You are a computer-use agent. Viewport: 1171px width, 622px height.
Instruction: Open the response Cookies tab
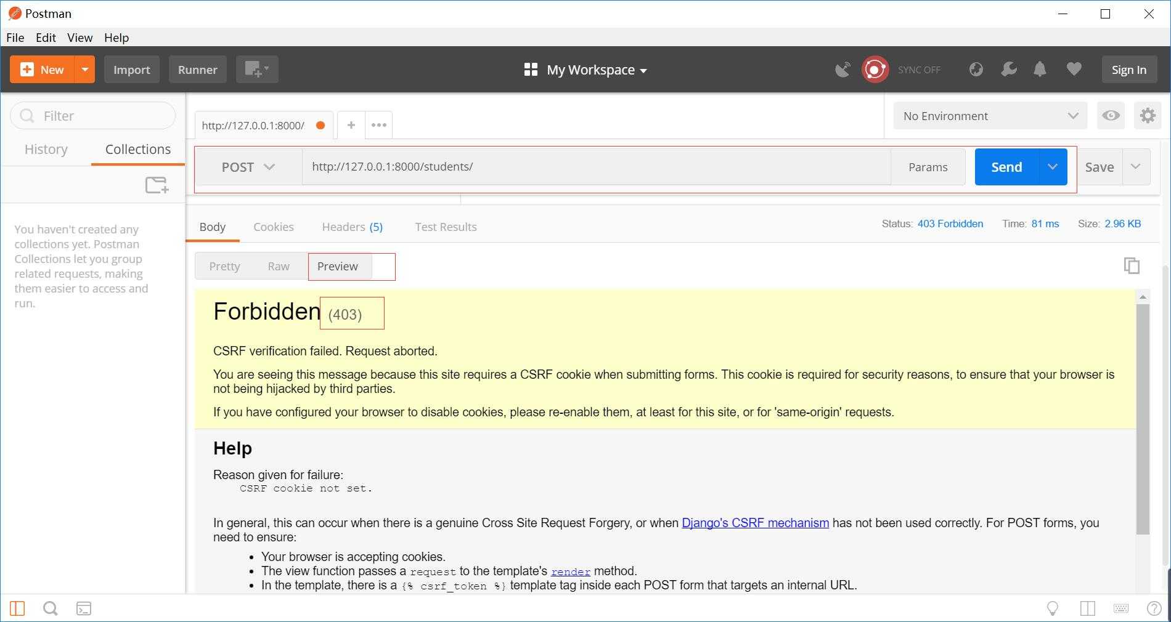click(274, 227)
